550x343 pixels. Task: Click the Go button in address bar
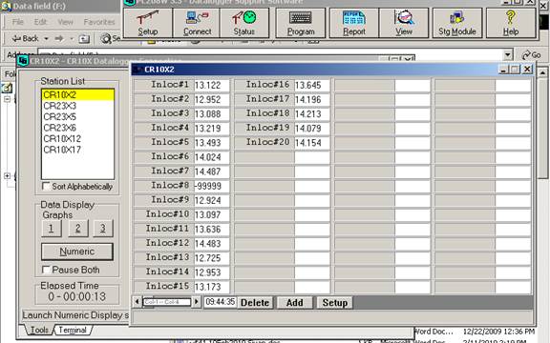[x=531, y=55]
